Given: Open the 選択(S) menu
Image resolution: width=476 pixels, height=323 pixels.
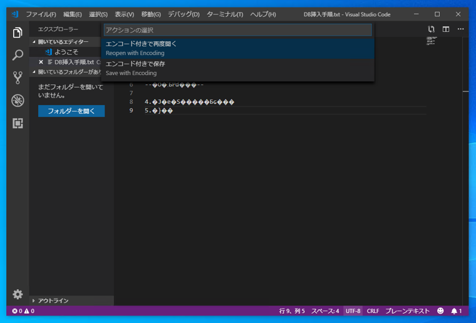Looking at the screenshot, I should pos(98,14).
